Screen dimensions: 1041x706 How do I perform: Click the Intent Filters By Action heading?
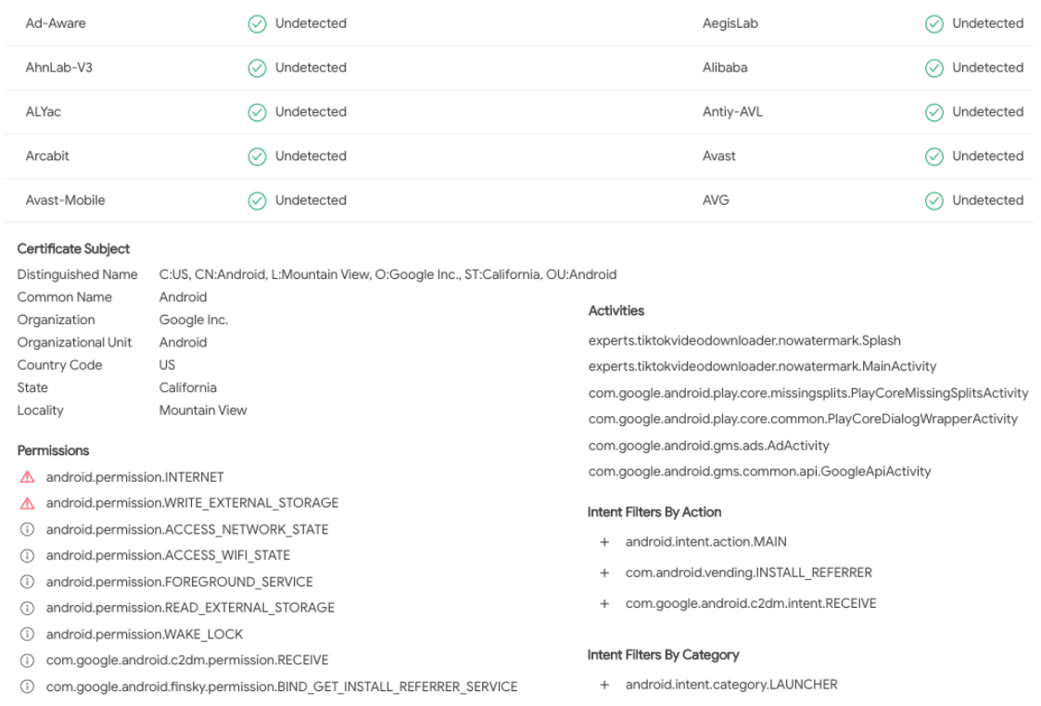point(654,512)
